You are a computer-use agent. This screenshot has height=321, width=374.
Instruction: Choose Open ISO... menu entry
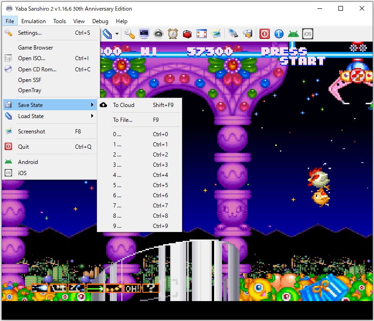tap(51, 58)
